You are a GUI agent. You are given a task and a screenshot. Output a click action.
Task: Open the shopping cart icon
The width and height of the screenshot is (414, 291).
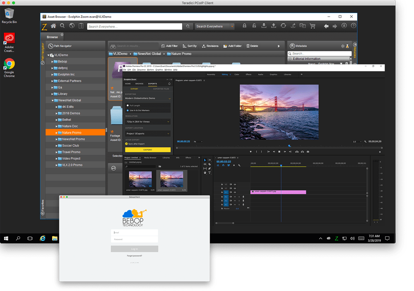tap(313, 26)
